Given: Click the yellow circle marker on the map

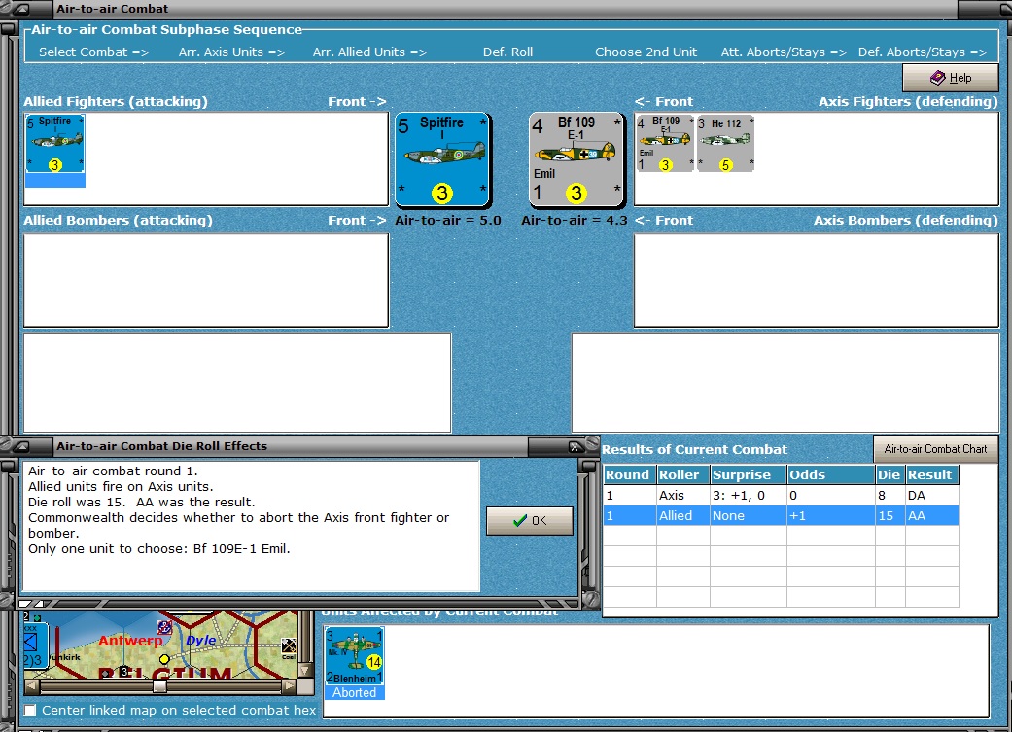Looking at the screenshot, I should click(164, 659).
